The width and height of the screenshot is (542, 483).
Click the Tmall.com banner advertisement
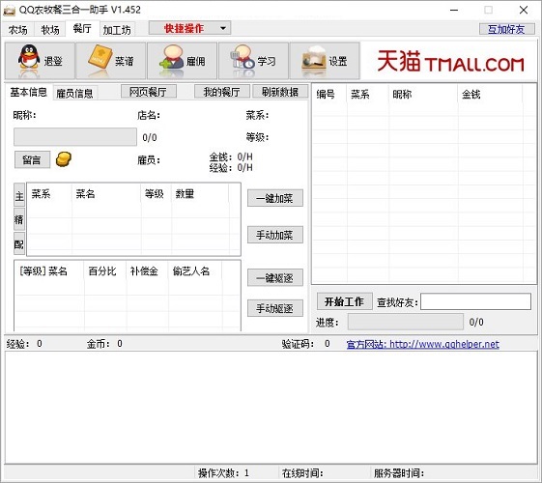pyautogui.click(x=449, y=61)
